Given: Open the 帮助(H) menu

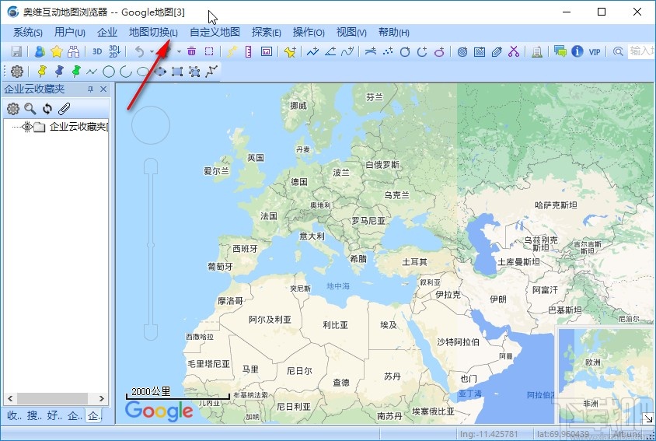Looking at the screenshot, I should 394,32.
